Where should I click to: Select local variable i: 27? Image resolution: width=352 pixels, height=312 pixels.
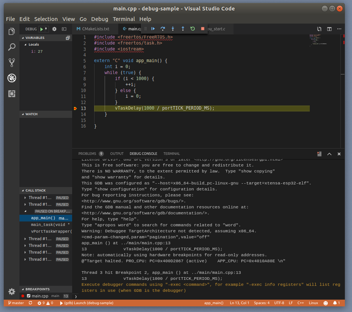(46, 52)
